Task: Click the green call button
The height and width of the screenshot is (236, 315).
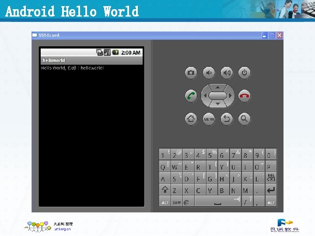Action: click(x=191, y=96)
